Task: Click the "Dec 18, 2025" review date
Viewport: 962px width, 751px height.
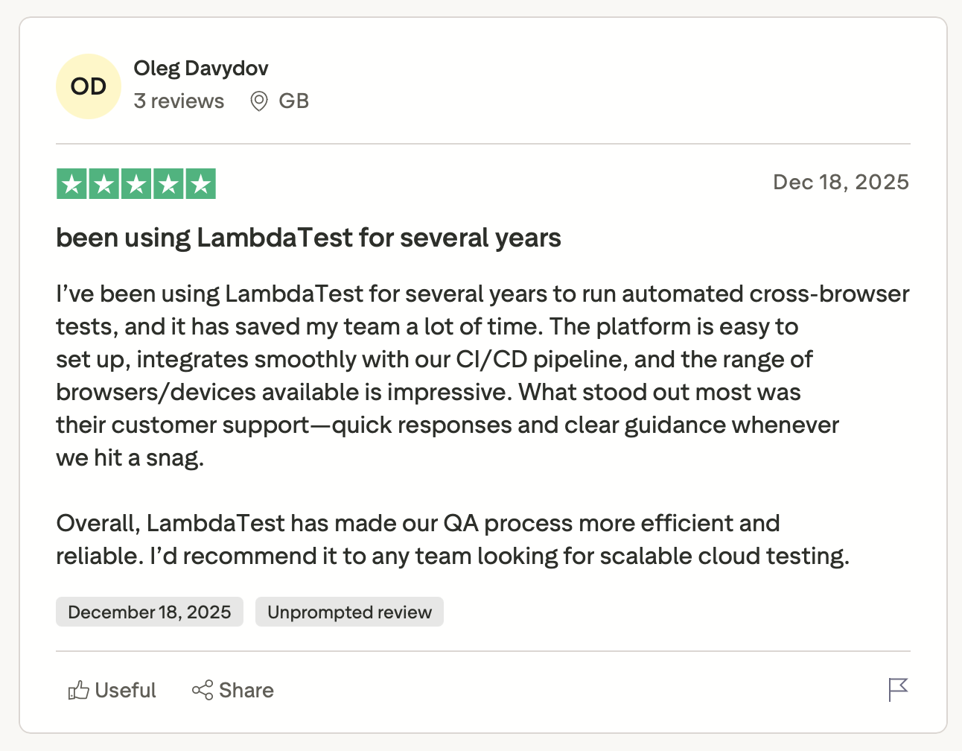Action: [841, 183]
